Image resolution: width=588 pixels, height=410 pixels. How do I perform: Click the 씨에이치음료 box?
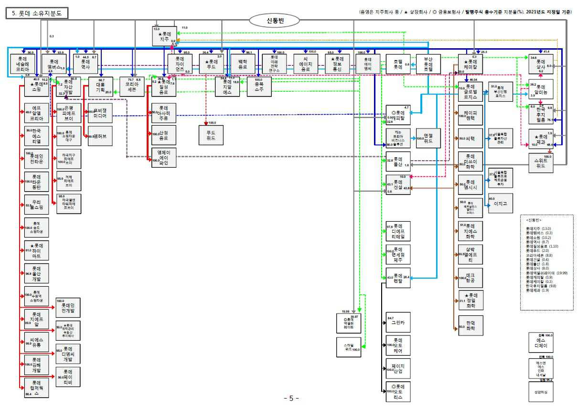pos(306,65)
